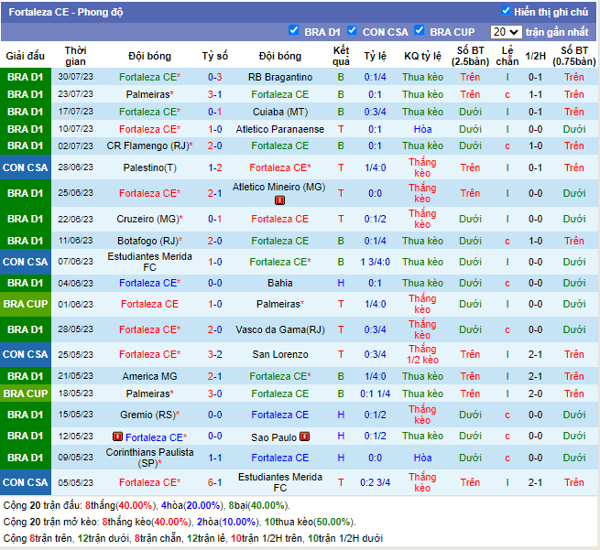Open the 20 recent matches dropdown
Image resolution: width=600 pixels, height=550 pixels.
coord(505,32)
